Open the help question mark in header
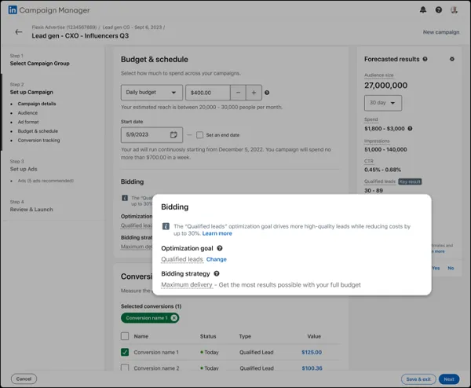 [439, 10]
